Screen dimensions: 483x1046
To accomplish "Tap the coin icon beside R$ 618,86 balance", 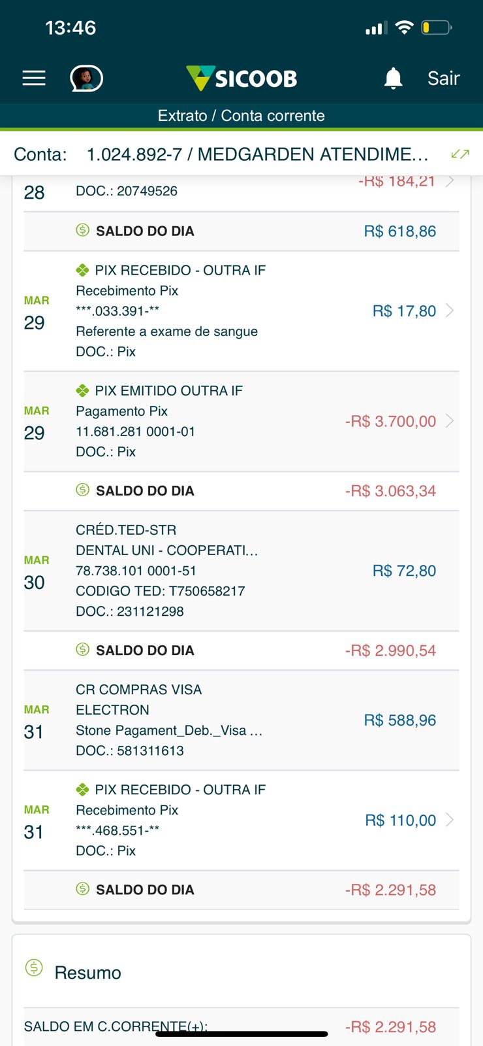I will tap(82, 230).
